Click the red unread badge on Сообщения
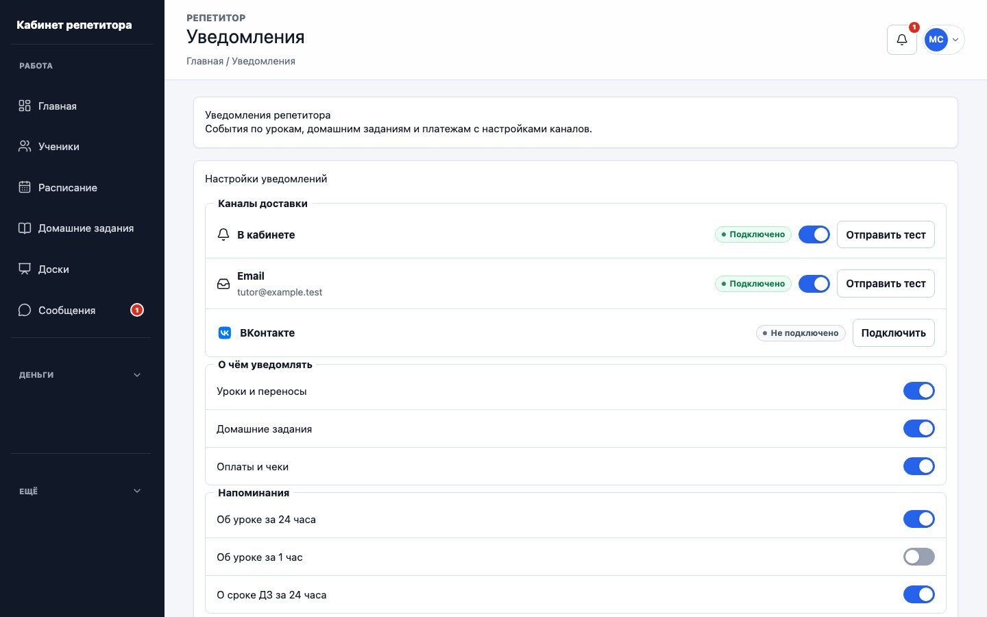This screenshot has width=987, height=617. coord(137,311)
